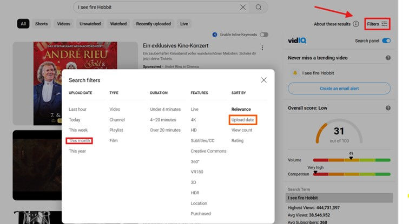
Task: Select the VR180 feature filter
Action: coord(197,172)
